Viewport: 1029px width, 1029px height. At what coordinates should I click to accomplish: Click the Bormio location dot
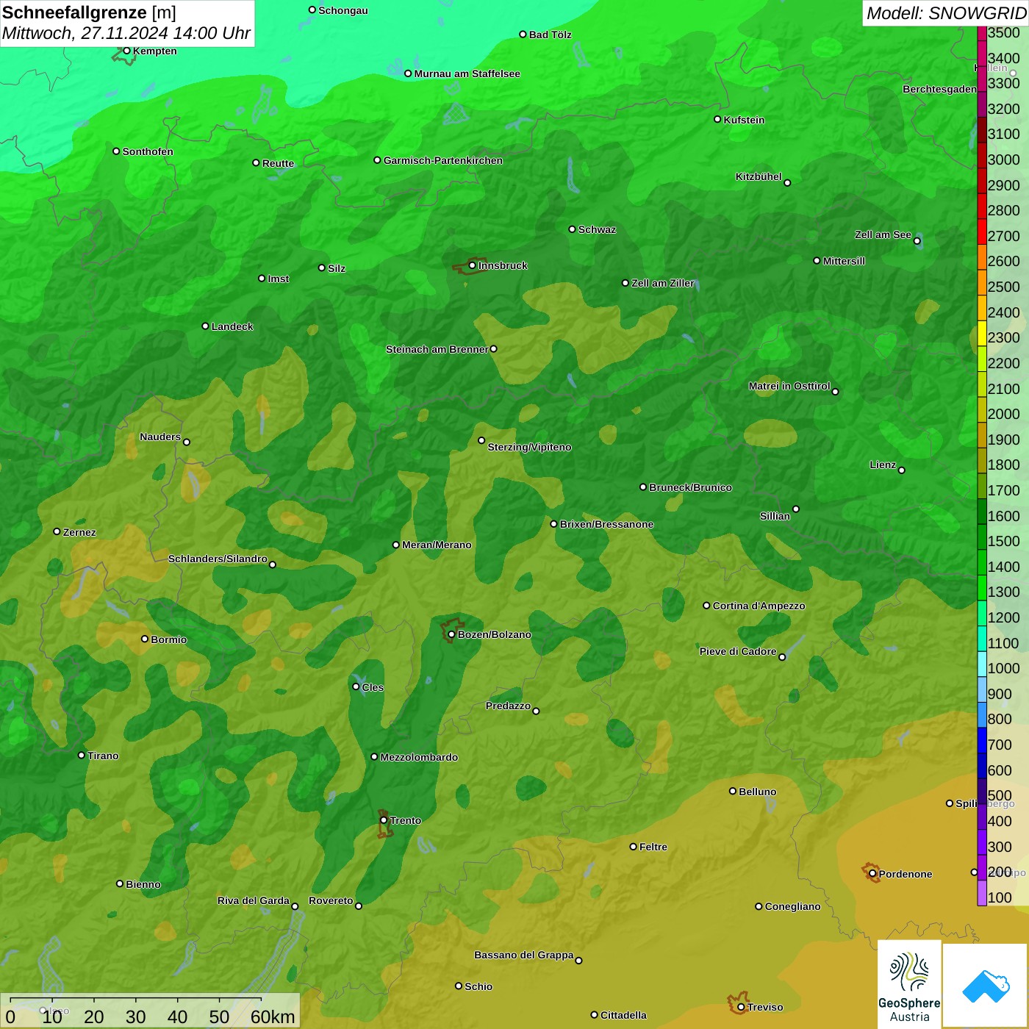145,639
